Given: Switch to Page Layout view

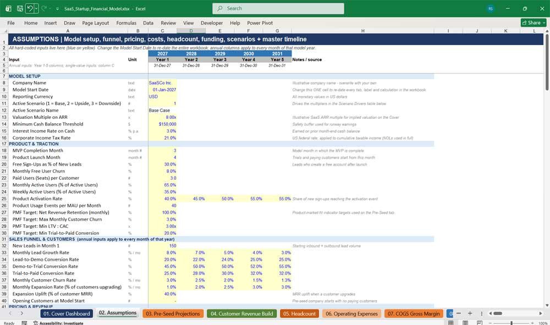Looking at the screenshot, I should 465,323.
